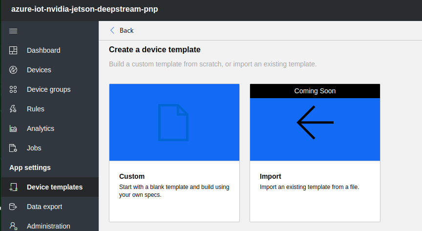Click 'Start with a blank template' description
The height and width of the screenshot is (231, 422).
[x=174, y=191]
